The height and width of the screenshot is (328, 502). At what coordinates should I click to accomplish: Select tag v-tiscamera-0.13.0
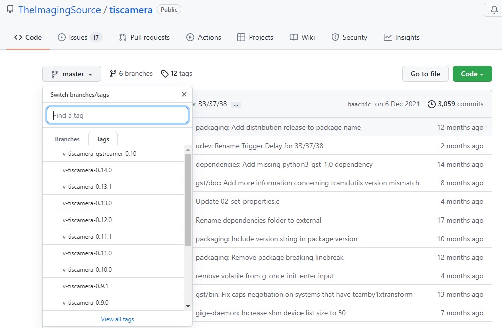(x=114, y=203)
